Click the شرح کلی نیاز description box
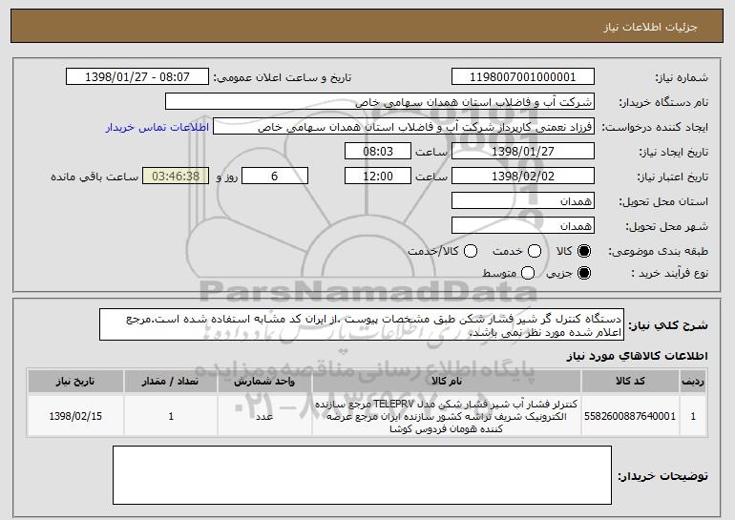 362,324
